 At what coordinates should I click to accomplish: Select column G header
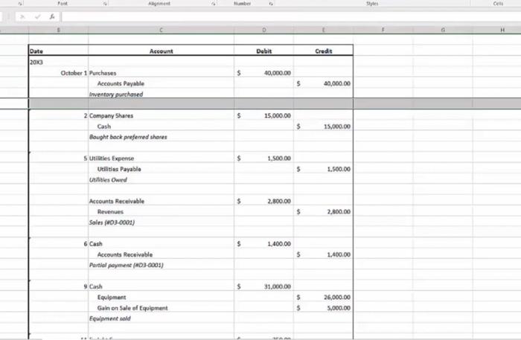coord(443,30)
